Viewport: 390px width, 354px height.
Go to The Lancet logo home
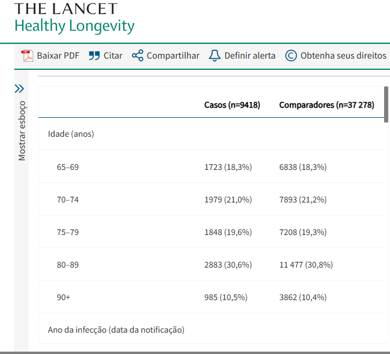click(66, 9)
